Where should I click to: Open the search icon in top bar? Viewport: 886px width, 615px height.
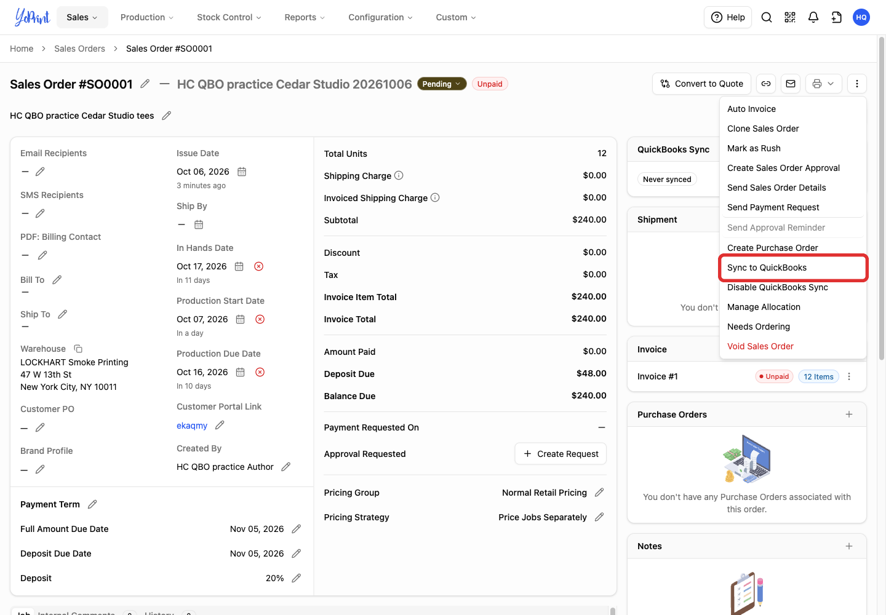[x=767, y=17]
